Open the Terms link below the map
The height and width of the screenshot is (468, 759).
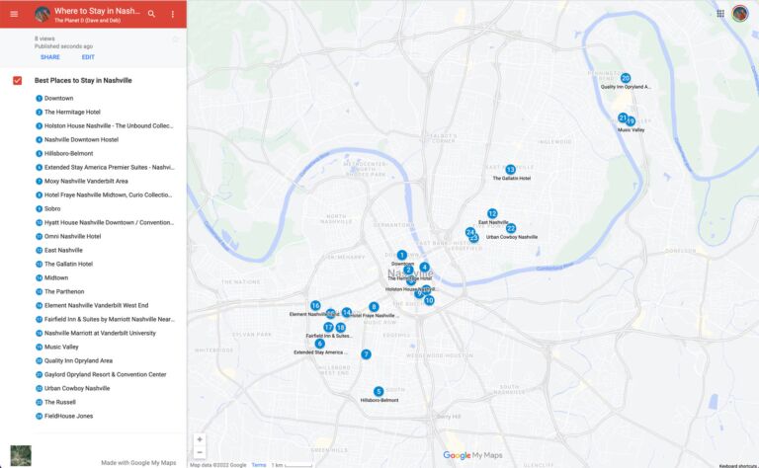[x=258, y=465]
